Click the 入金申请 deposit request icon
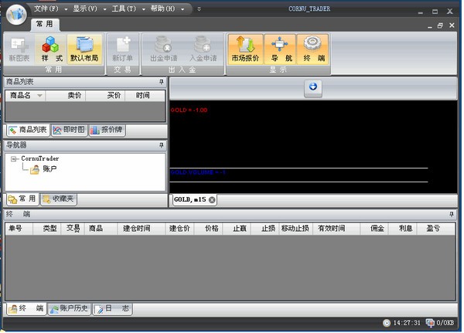The width and height of the screenshot is (464, 333). tap(203, 49)
